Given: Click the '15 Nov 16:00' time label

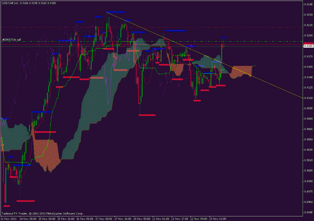Looking at the screenshot, I should point(66,219).
